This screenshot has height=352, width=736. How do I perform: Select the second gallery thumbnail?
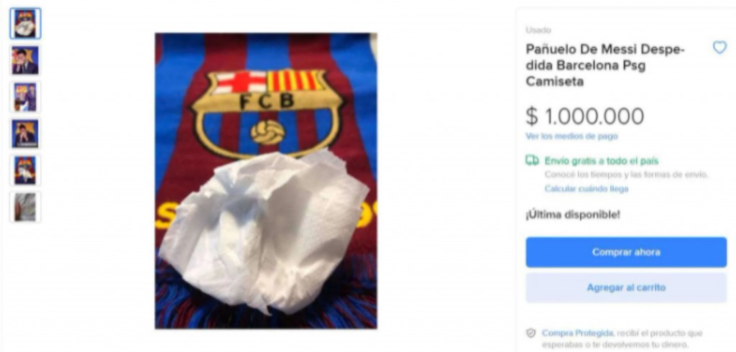[x=25, y=60]
